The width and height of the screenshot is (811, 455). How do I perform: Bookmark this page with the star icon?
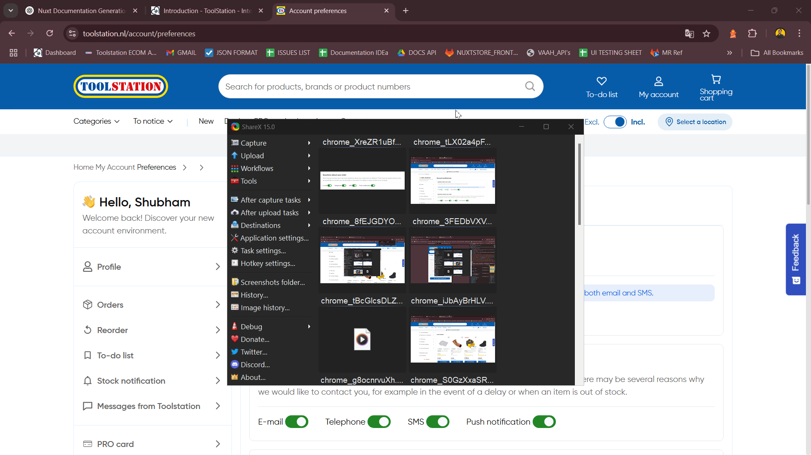coord(706,34)
